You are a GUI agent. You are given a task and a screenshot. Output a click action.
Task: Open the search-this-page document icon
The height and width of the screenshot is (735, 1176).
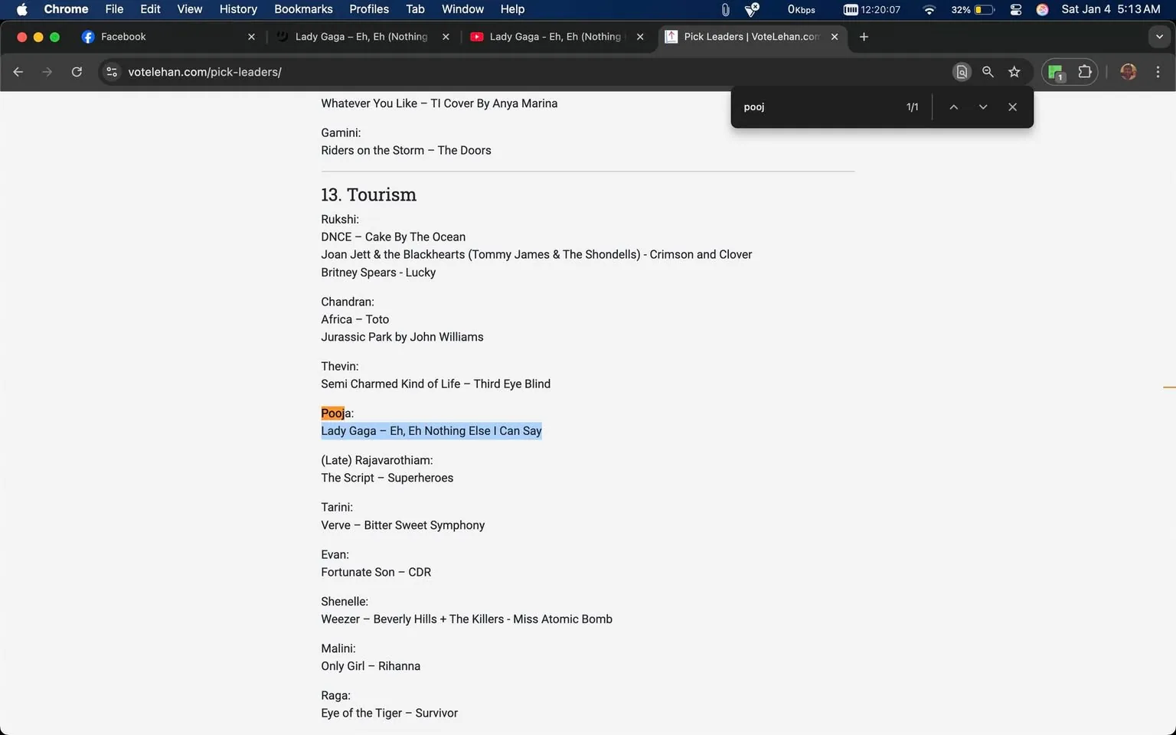click(962, 71)
